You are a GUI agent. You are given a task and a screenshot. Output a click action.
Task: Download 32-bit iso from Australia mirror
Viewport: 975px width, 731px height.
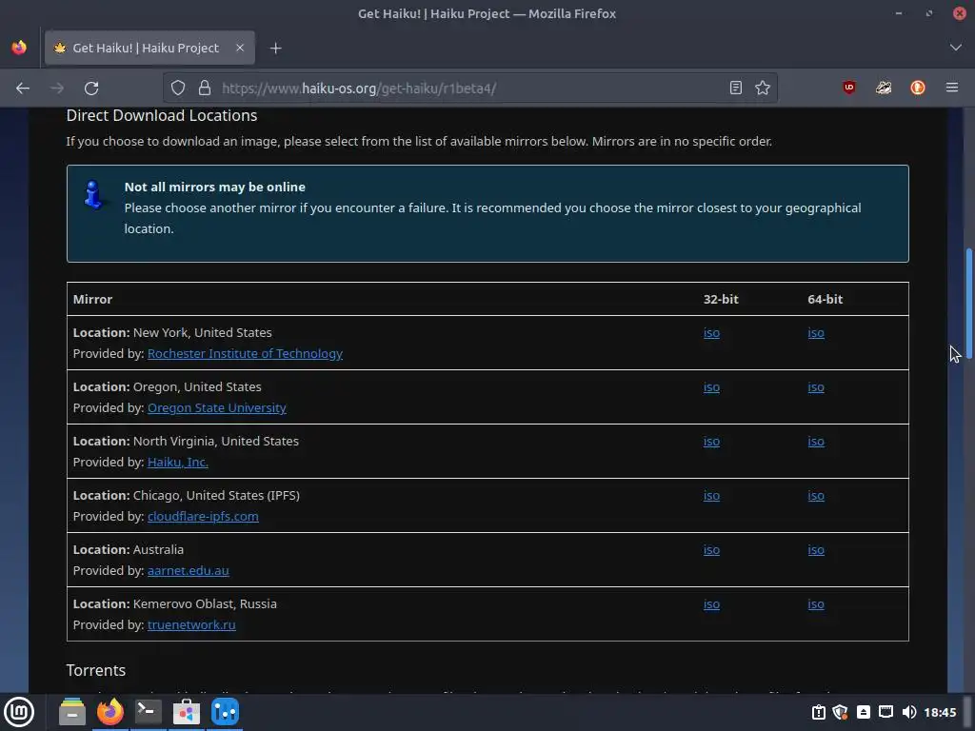click(711, 549)
